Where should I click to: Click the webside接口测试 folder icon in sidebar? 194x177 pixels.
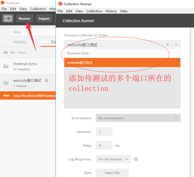(6, 83)
